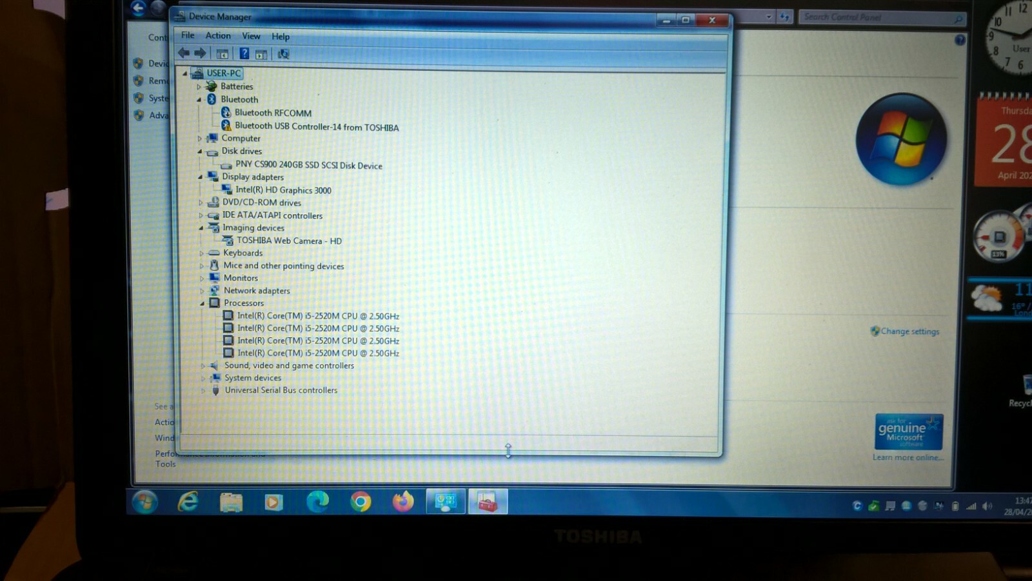Select the Monitors category label
This screenshot has height=581, width=1032.
point(241,278)
